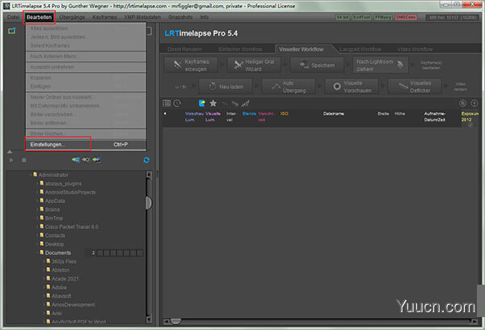Open the Datei menu
This screenshot has height=330, width=485.
click(13, 17)
